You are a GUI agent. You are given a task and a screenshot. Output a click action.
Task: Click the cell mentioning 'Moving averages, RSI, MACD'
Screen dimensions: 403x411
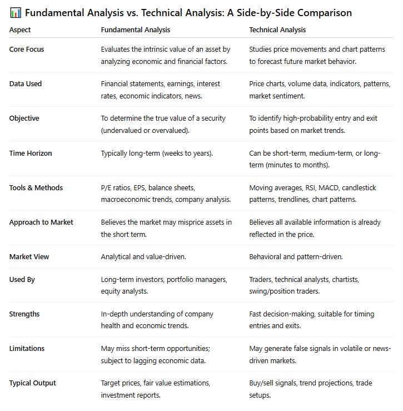tap(312, 194)
